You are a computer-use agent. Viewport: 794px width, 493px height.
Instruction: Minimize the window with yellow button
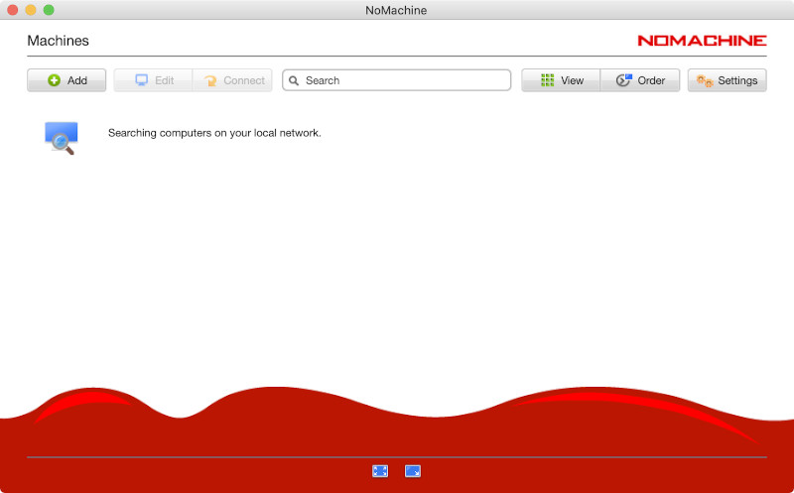(31, 10)
